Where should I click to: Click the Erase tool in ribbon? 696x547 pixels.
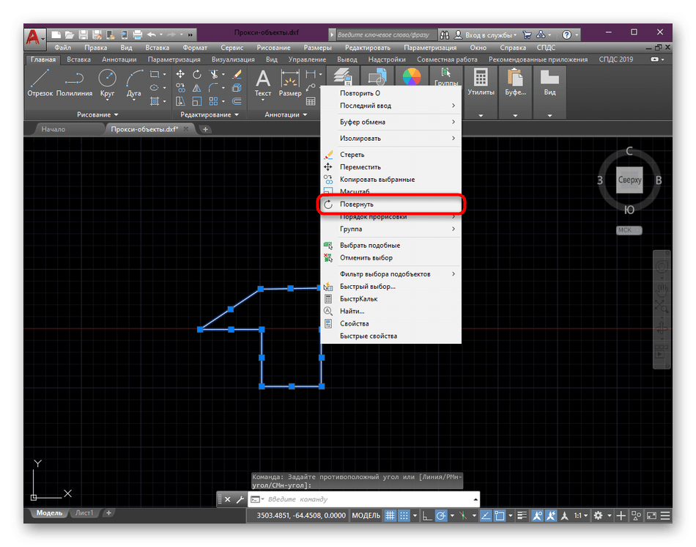click(x=237, y=74)
